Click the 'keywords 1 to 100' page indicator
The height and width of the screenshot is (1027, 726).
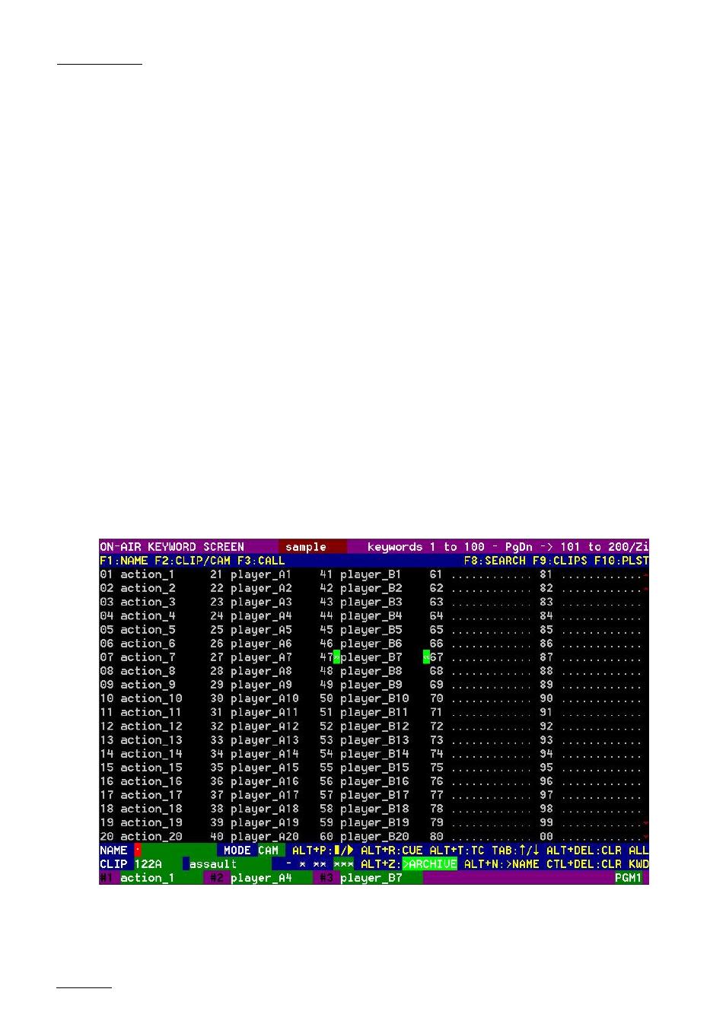[426, 547]
